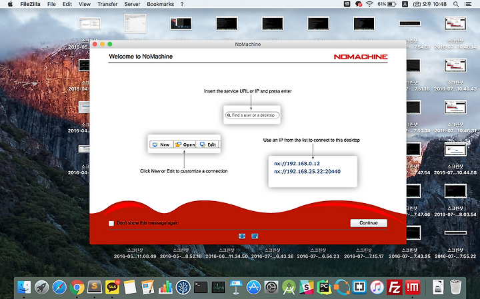Open Spotlight search magnifier in menu bar
Screen dimensions: 480x299
[456, 4]
